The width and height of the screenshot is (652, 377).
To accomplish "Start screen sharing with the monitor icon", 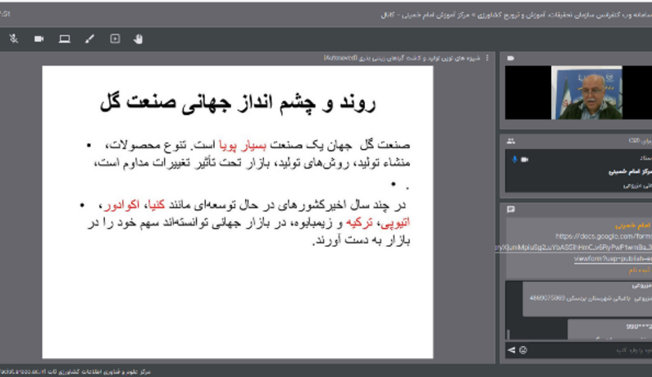I will [x=65, y=39].
